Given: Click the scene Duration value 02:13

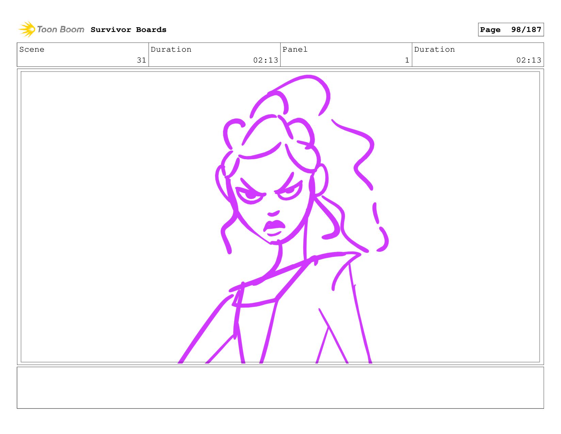Looking at the screenshot, I should tap(266, 60).
